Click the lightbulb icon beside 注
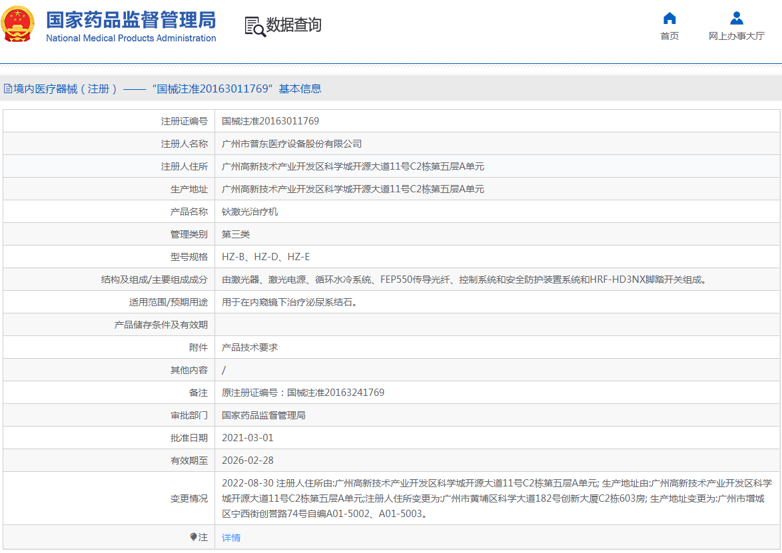This screenshot has width=782, height=553. (194, 537)
